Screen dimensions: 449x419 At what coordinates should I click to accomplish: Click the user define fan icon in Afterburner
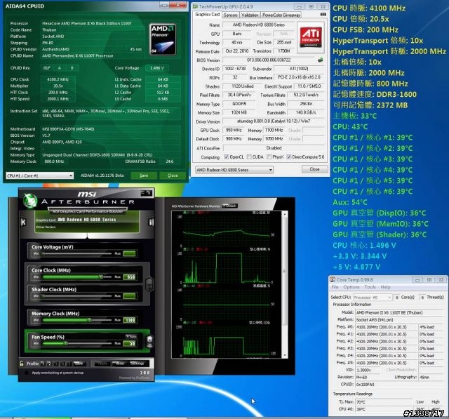tap(149, 340)
